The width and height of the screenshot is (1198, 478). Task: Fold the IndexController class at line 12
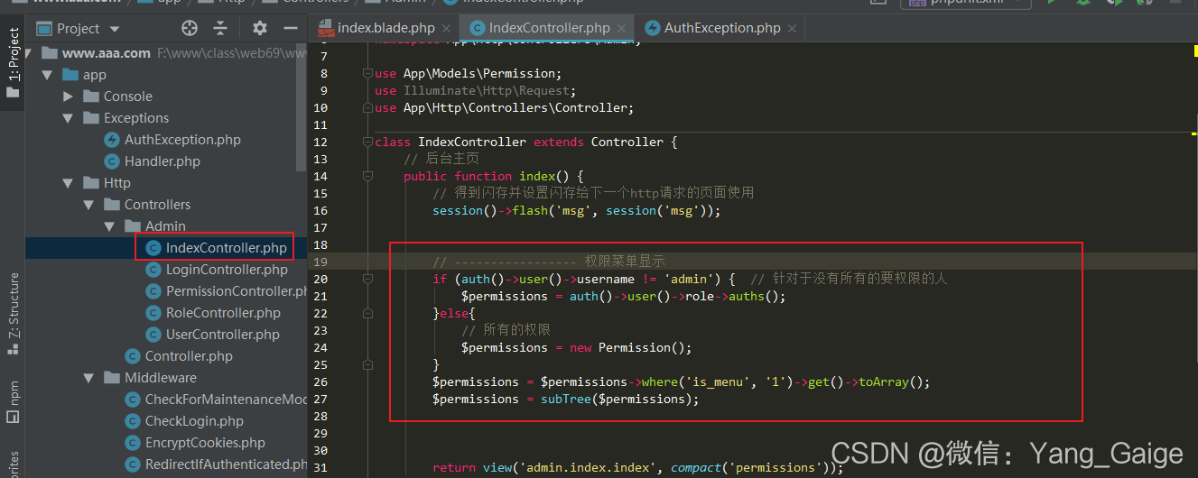point(367,142)
